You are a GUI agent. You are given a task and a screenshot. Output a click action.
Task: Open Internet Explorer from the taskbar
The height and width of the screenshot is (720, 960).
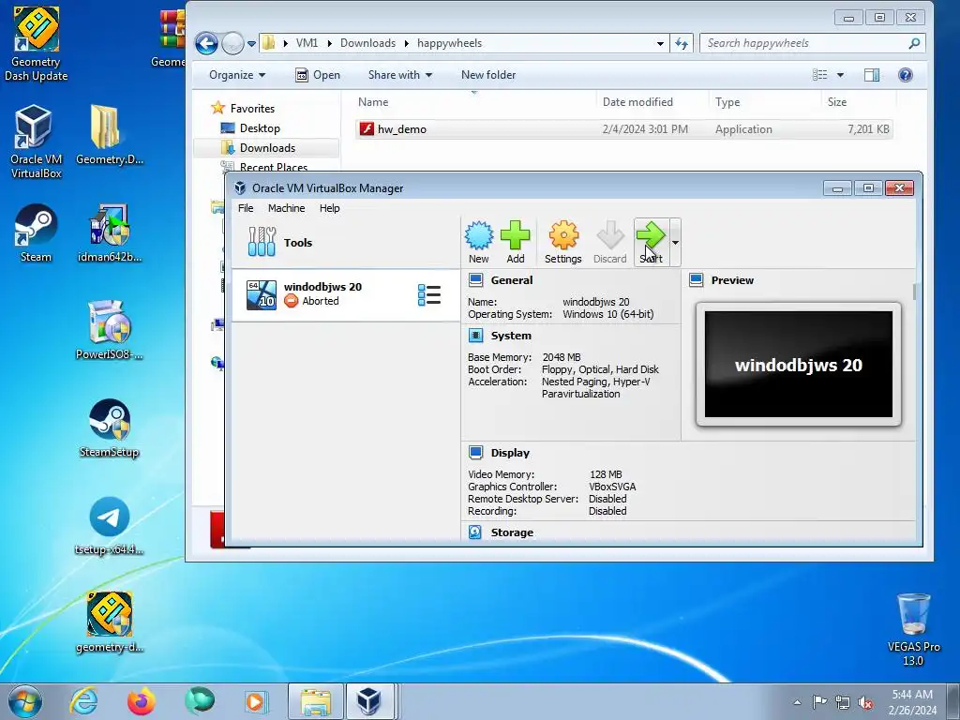83,701
